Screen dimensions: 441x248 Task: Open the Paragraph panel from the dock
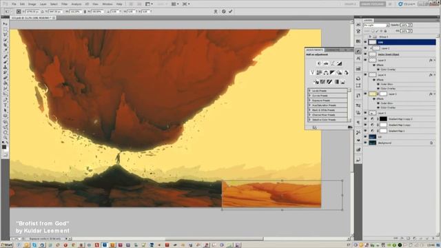tap(358, 123)
